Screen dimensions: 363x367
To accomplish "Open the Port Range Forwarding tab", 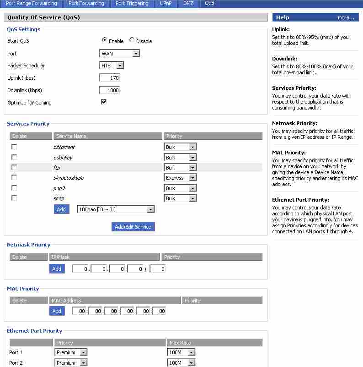I will click(31, 4).
